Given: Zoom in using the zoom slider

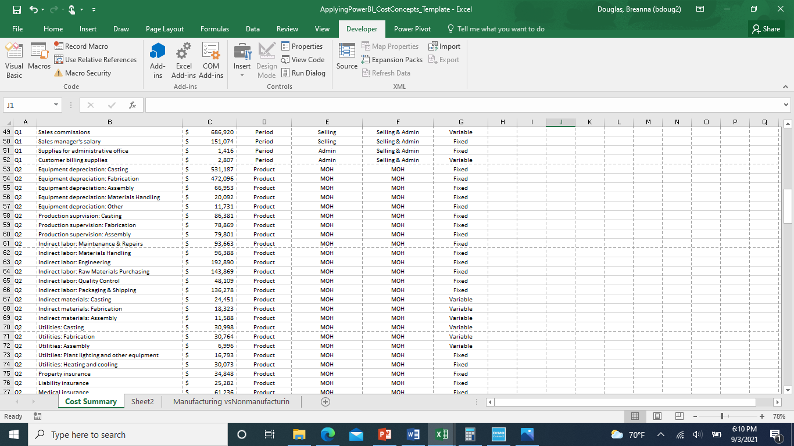Looking at the screenshot, I should tap(761, 416).
